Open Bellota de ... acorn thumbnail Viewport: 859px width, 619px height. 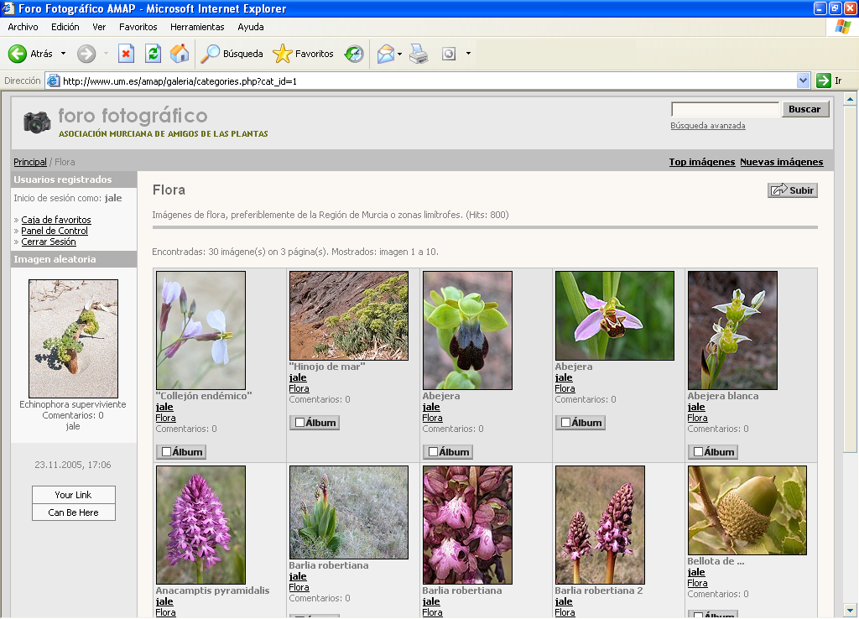coord(747,510)
